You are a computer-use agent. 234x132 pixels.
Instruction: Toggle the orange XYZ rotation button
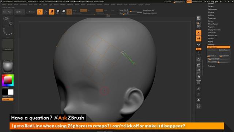[199, 49]
